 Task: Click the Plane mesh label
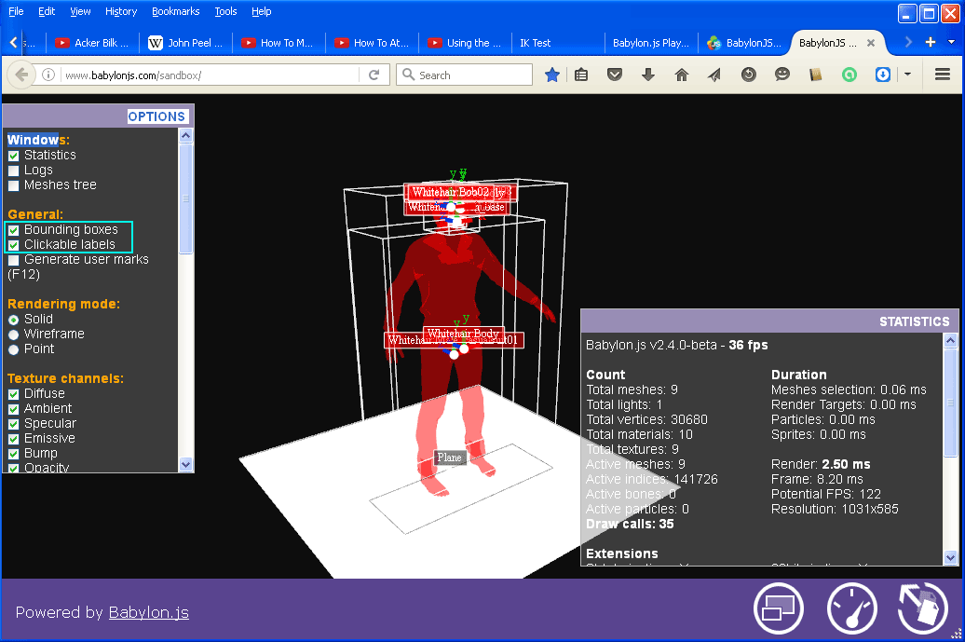coord(449,458)
